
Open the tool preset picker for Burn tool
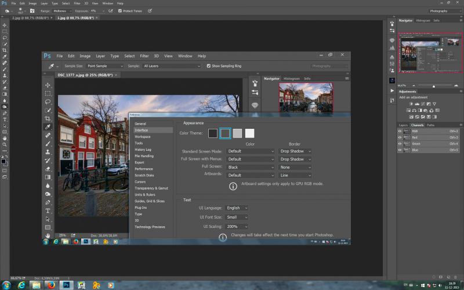(8, 11)
